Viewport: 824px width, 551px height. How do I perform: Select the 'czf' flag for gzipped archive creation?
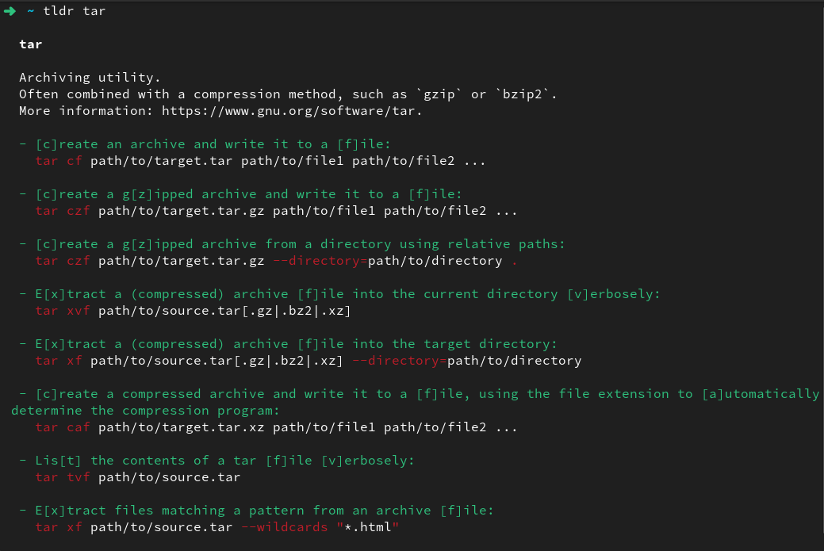point(79,211)
